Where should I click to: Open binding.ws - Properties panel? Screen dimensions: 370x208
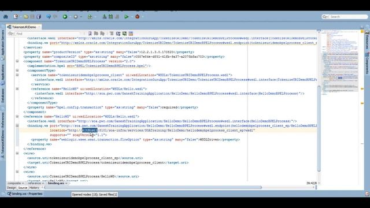click(25, 194)
